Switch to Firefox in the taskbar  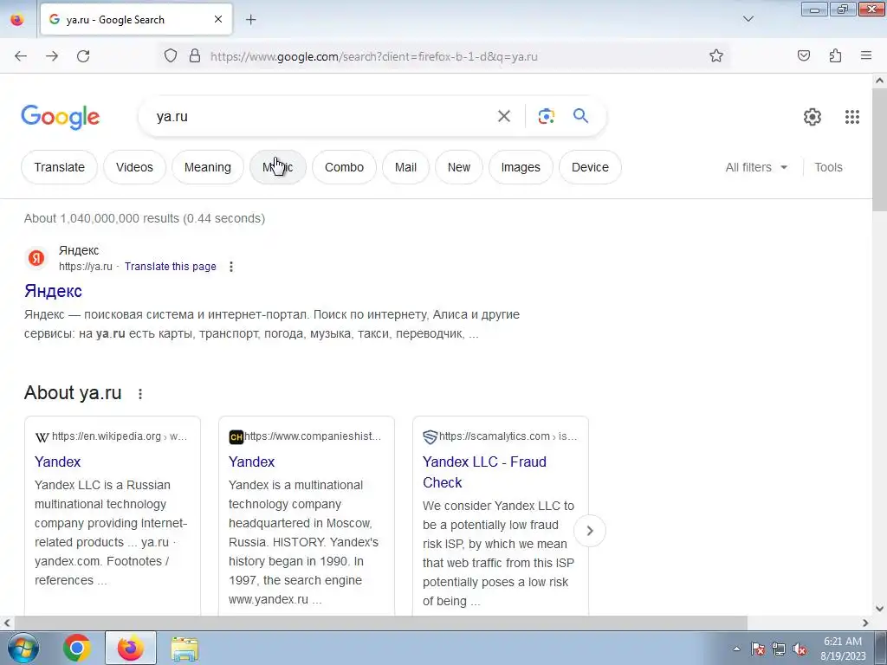[131, 648]
